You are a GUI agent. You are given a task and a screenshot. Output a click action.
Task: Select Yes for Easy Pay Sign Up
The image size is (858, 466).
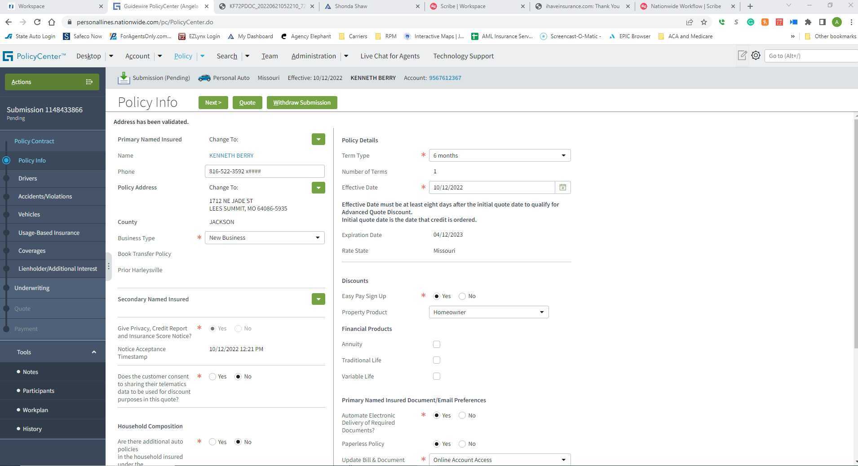(436, 296)
